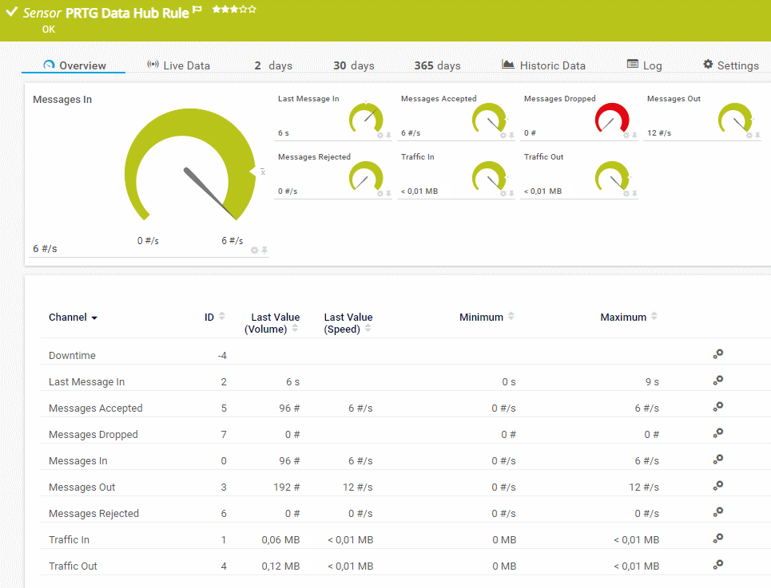Click the priority flag icon beside sensor name

(197, 10)
